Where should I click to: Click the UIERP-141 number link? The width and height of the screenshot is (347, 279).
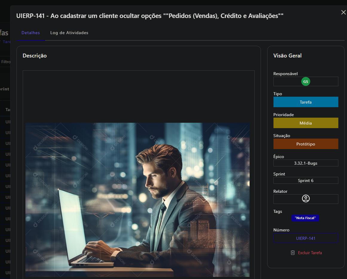[x=306, y=238]
